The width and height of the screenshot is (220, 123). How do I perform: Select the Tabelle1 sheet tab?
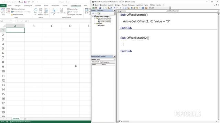tap(16, 119)
